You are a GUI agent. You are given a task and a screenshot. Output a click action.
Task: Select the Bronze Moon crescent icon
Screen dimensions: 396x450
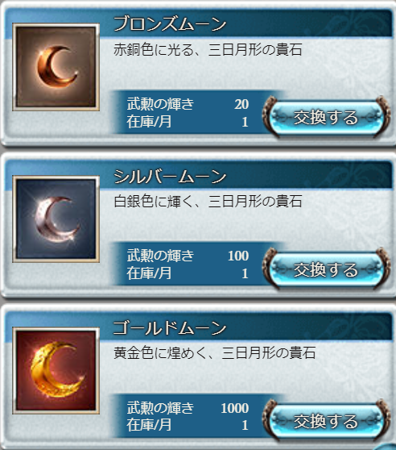[56, 67]
